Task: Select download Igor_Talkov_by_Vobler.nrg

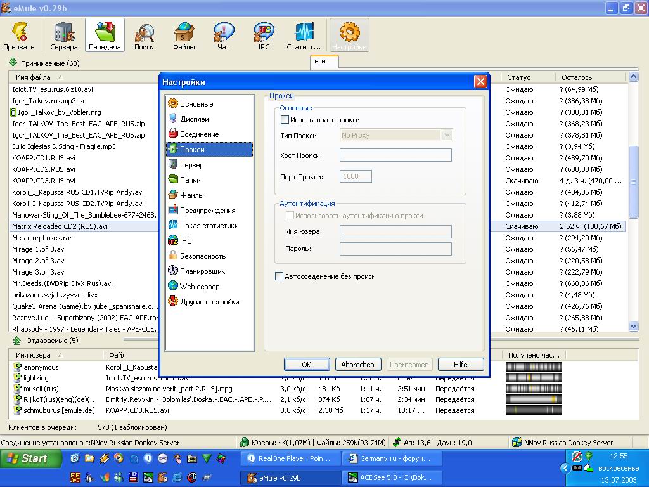Action: (x=56, y=112)
